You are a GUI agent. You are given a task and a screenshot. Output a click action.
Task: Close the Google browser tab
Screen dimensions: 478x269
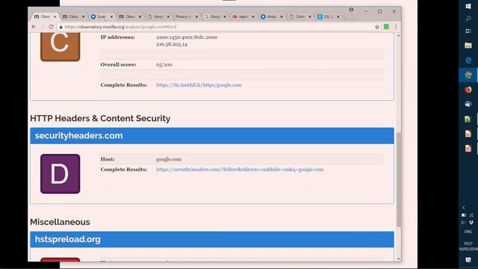(225, 16)
